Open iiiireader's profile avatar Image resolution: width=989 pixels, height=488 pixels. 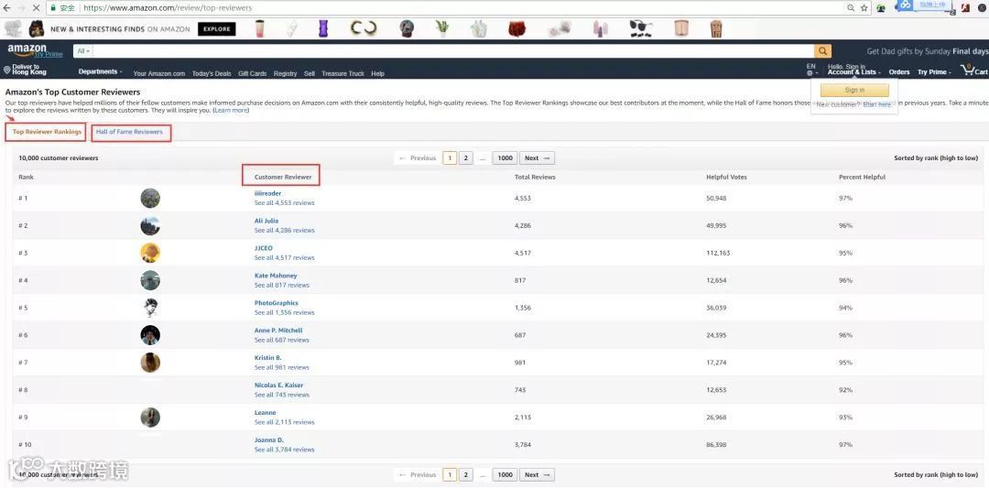pyautogui.click(x=150, y=198)
